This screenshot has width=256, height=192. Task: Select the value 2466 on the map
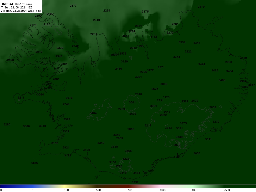tap(119, 69)
